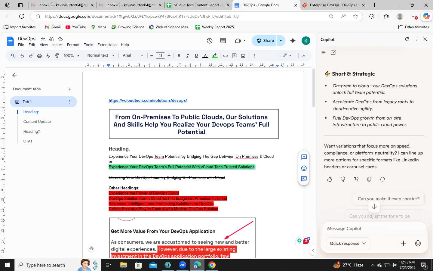
Task: Open the Normal text style dropdown
Action: pyautogui.click(x=101, y=55)
